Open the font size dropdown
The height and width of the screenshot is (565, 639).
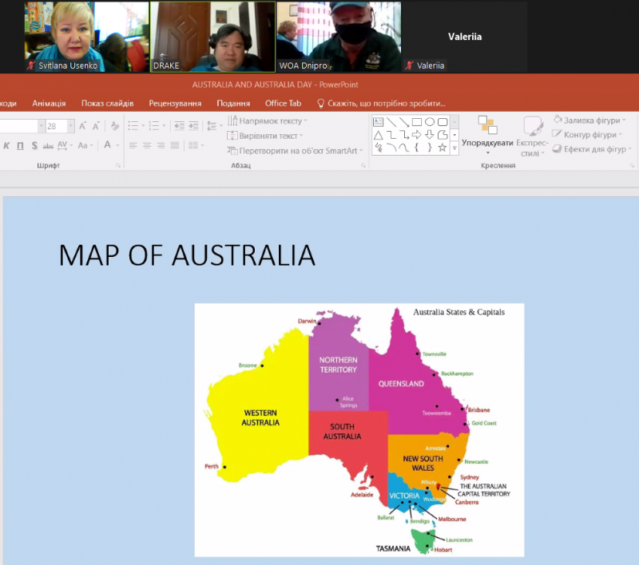(x=70, y=126)
